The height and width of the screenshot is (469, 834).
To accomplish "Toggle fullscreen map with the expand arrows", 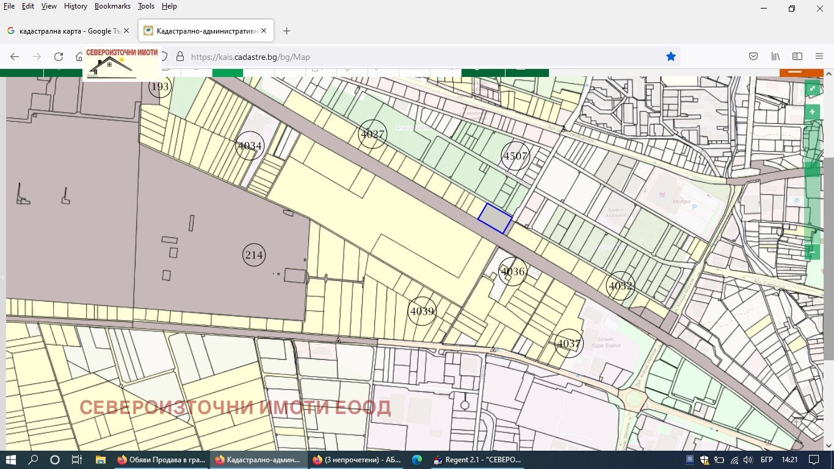I will pos(812,89).
